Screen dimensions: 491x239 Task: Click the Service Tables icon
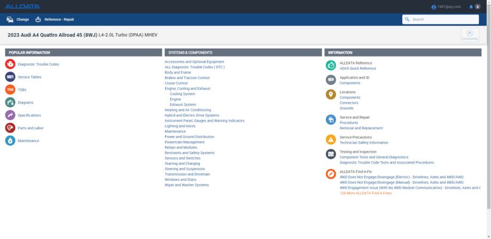click(x=10, y=77)
